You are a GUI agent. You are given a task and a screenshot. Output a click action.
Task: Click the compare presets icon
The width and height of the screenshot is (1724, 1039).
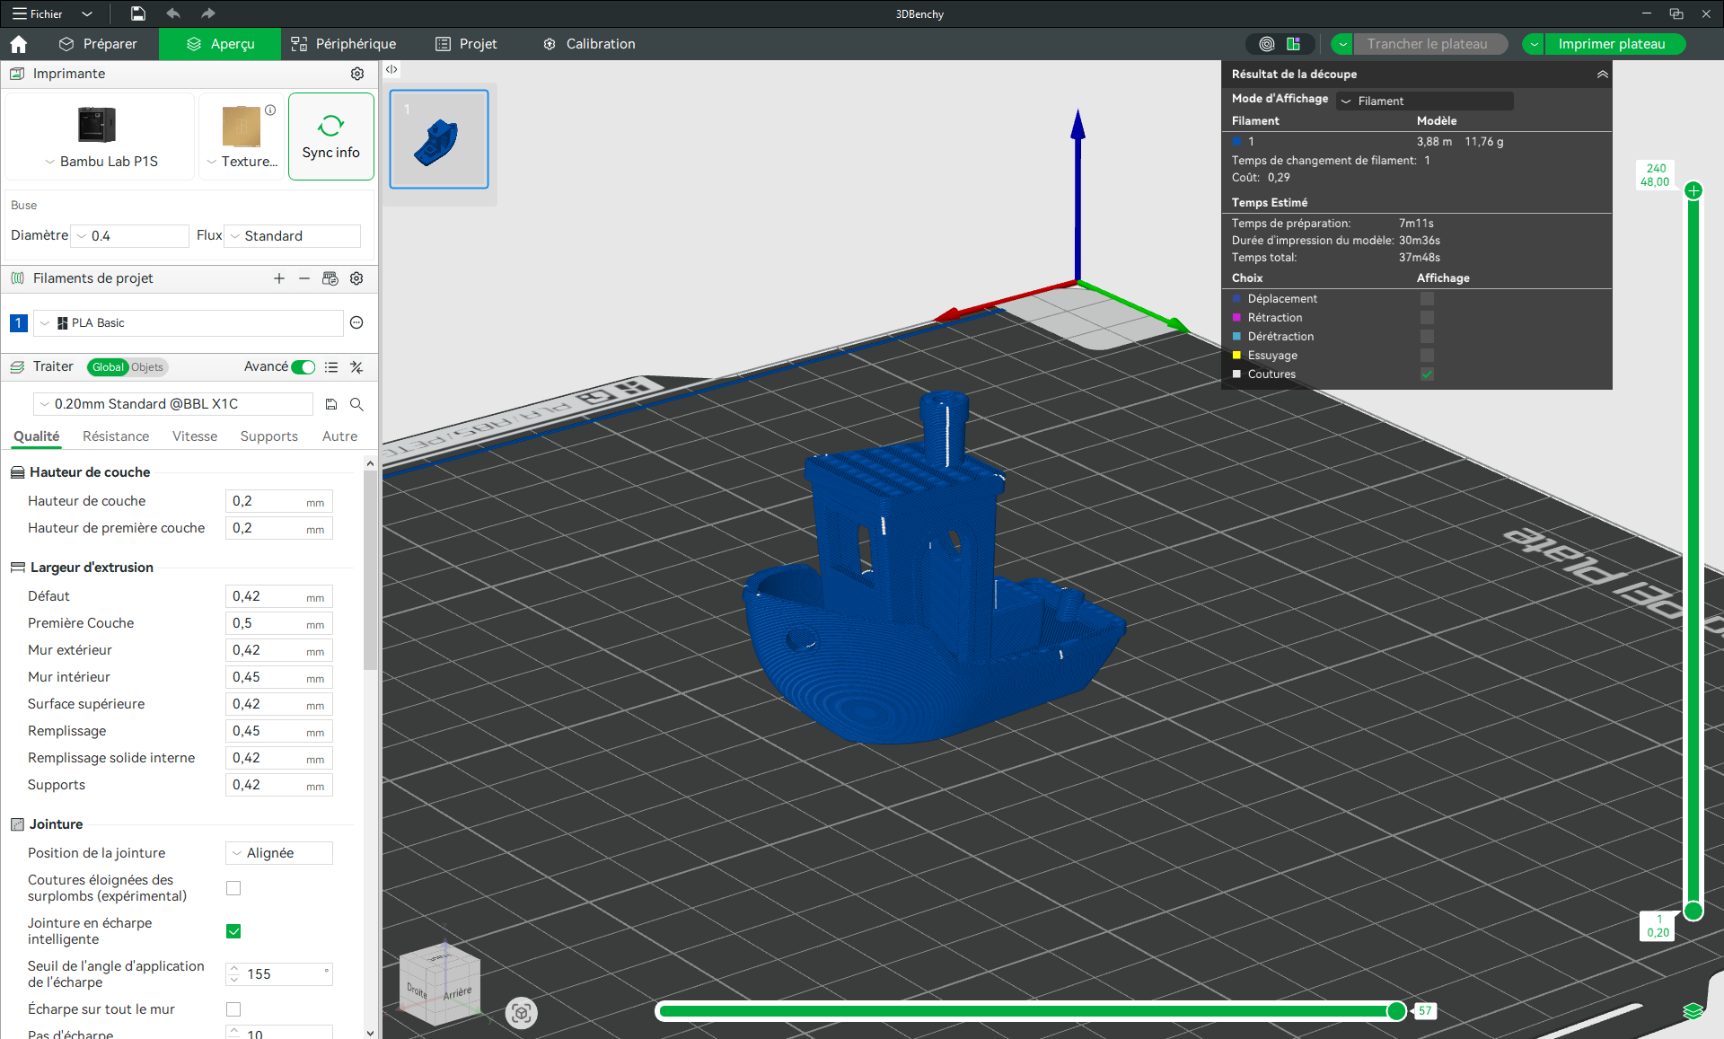pos(356,366)
